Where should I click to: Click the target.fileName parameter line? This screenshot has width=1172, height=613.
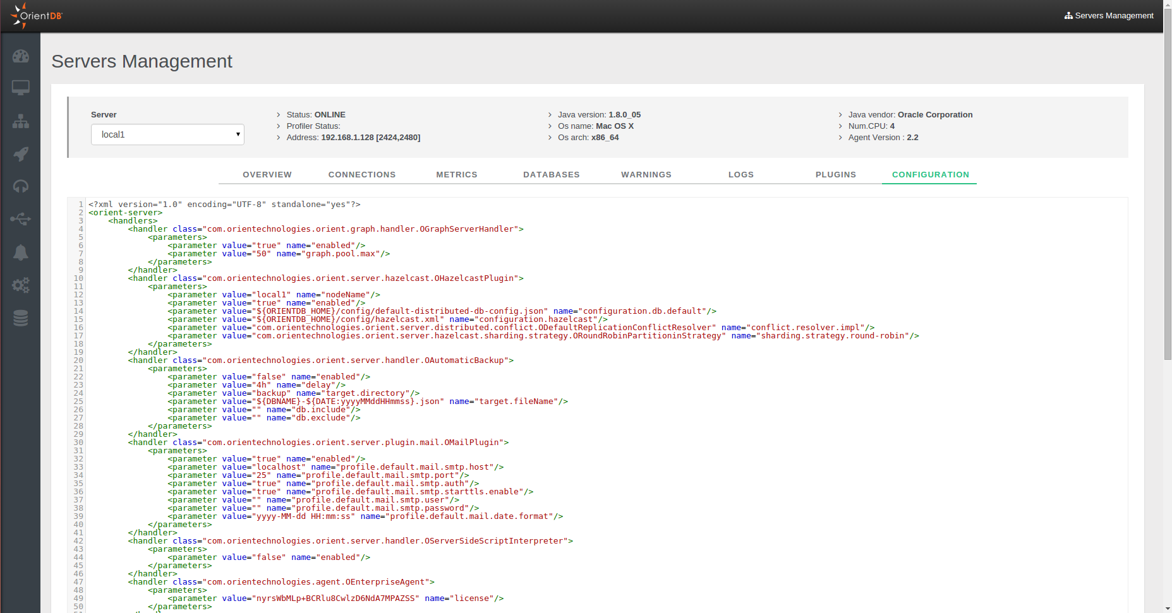click(368, 402)
